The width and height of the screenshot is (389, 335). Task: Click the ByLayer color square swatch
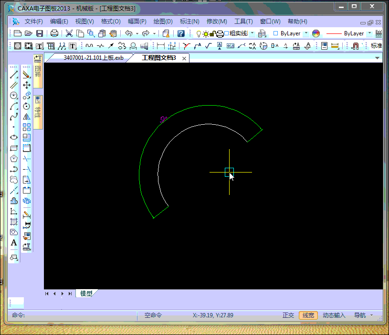(275, 33)
